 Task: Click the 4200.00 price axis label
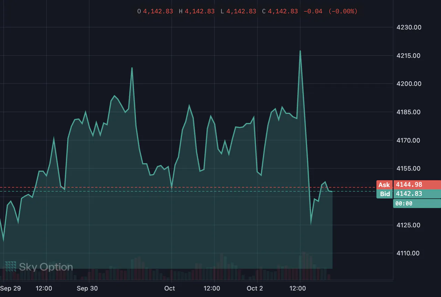(409, 84)
